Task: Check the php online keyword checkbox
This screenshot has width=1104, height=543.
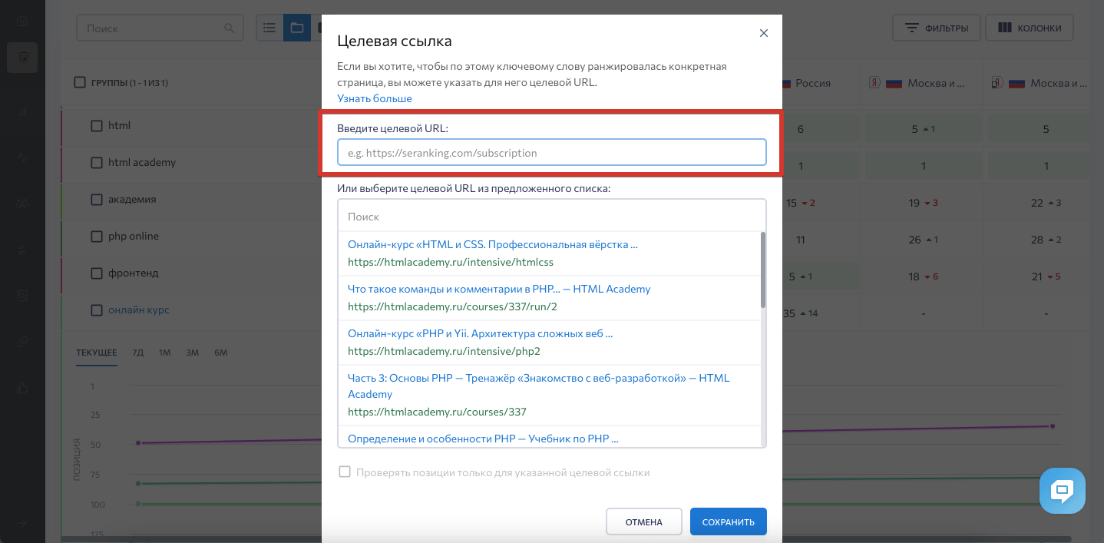Action: tap(97, 236)
